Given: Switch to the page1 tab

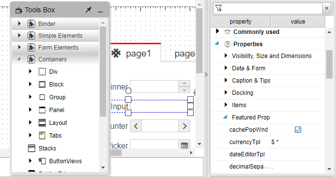Looking at the screenshot, I should [135, 53].
